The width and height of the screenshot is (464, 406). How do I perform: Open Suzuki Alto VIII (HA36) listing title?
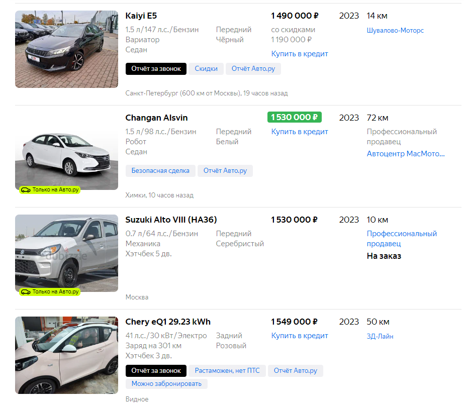tap(171, 220)
